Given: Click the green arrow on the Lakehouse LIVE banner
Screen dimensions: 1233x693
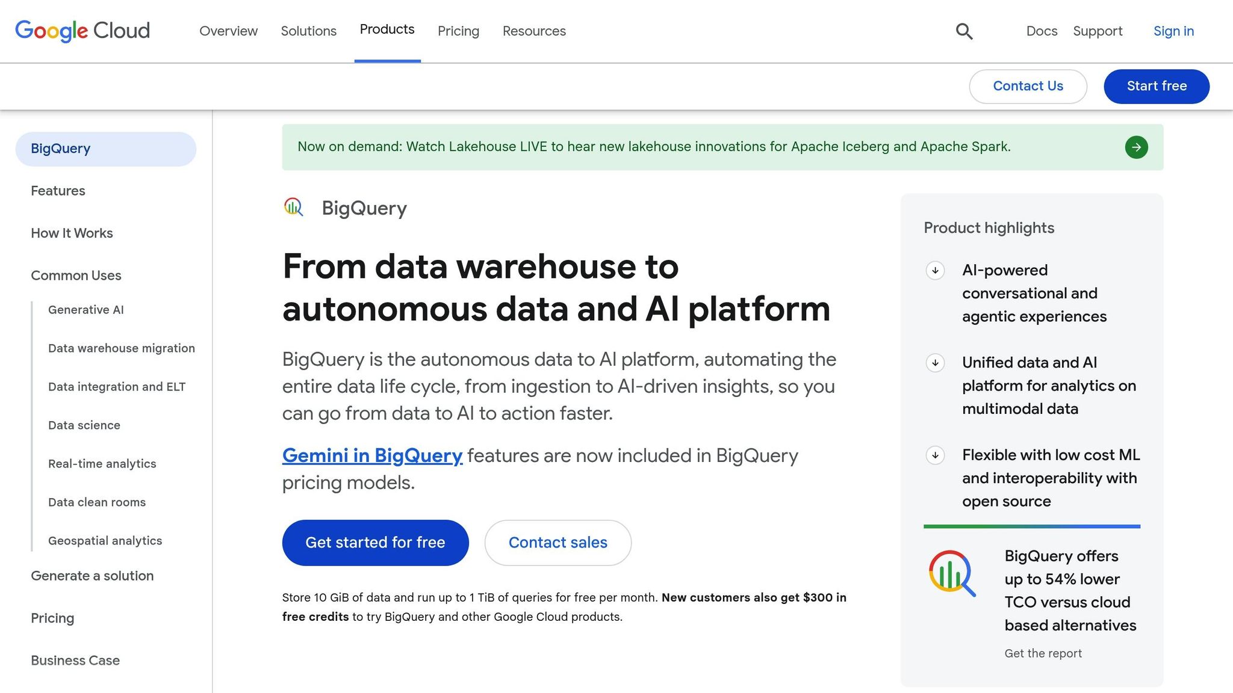Looking at the screenshot, I should (x=1136, y=147).
